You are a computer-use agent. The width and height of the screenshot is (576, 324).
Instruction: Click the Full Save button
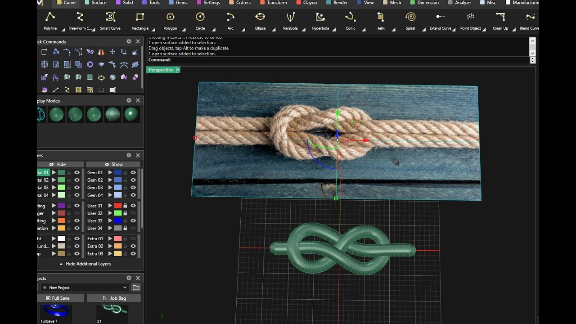tap(60, 298)
